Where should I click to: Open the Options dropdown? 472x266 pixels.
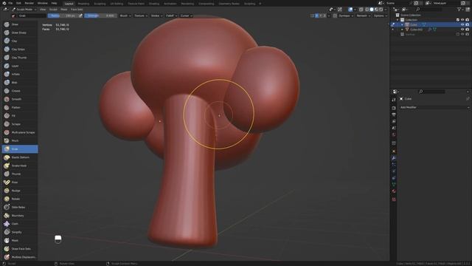coord(381,16)
